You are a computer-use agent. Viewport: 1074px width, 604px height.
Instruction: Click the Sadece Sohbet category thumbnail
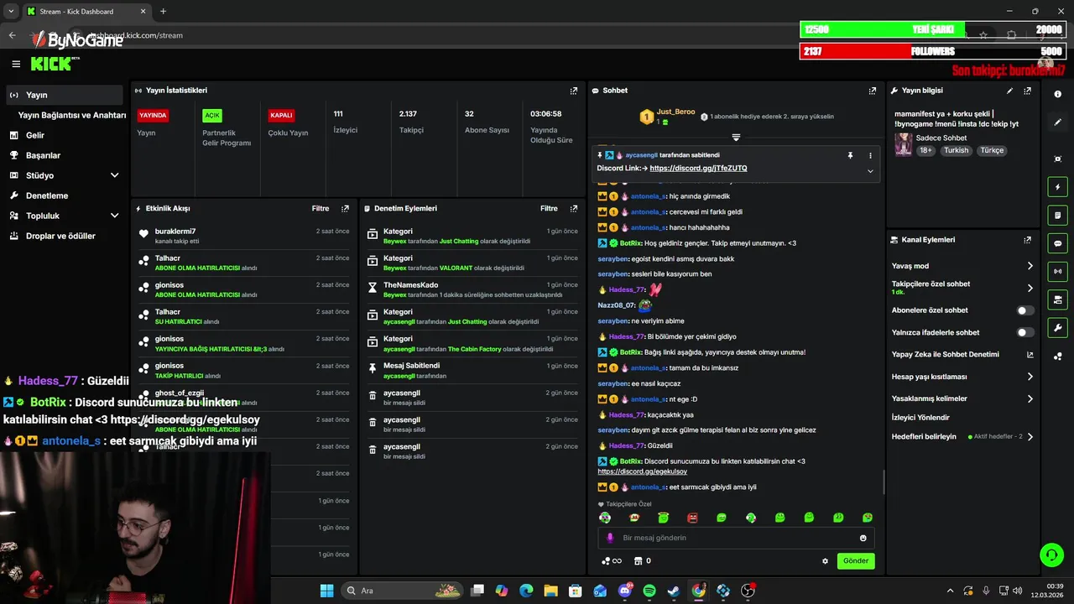(x=903, y=144)
